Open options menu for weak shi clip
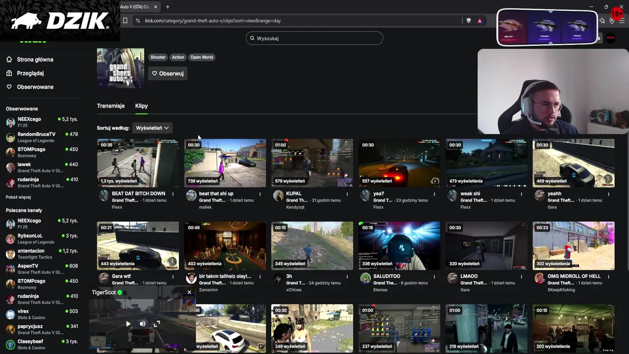629x354 pixels. click(x=521, y=194)
